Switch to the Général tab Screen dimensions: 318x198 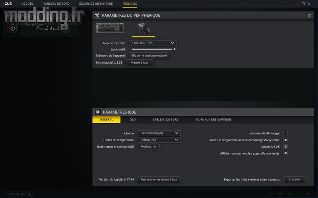[107, 120]
